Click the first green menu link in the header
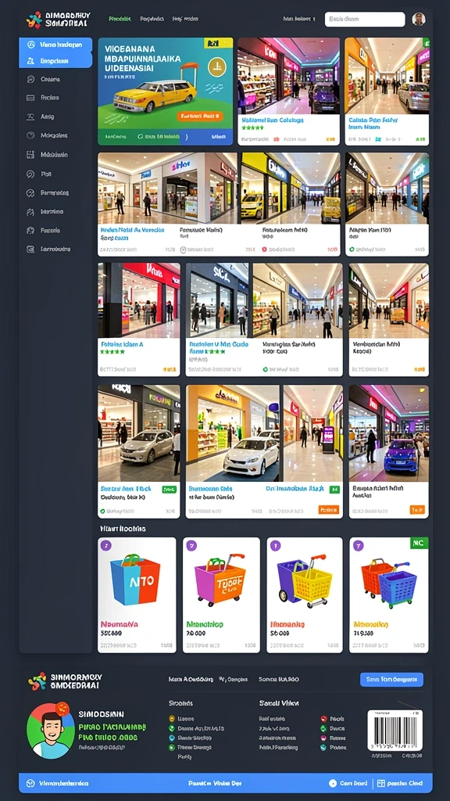This screenshot has width=450, height=801. point(120,19)
